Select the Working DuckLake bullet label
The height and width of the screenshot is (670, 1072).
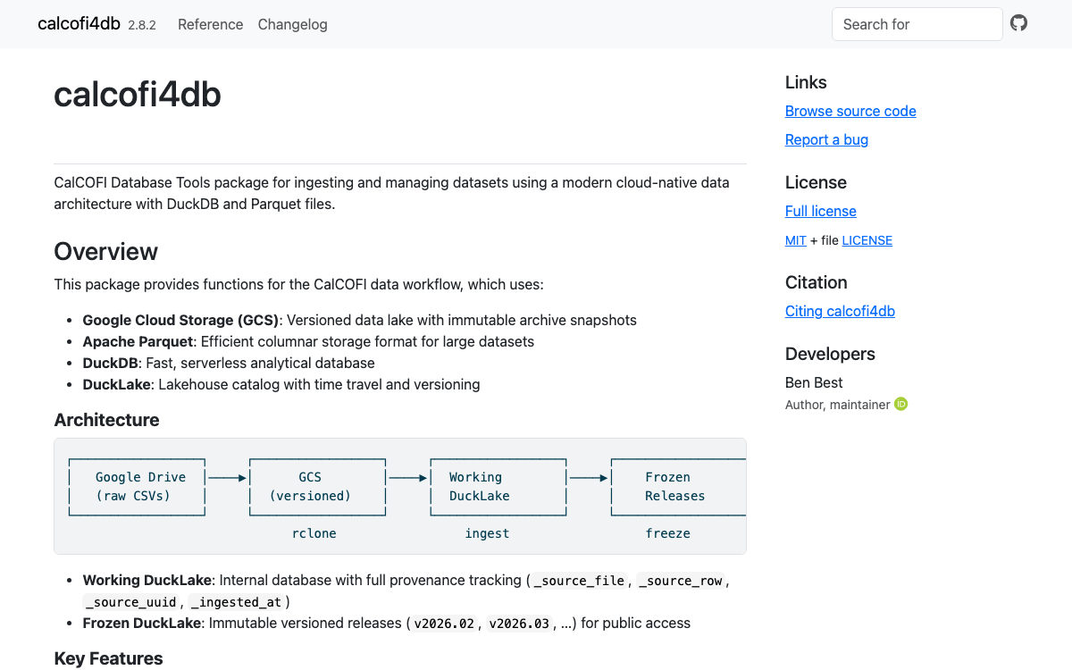pyautogui.click(x=147, y=580)
